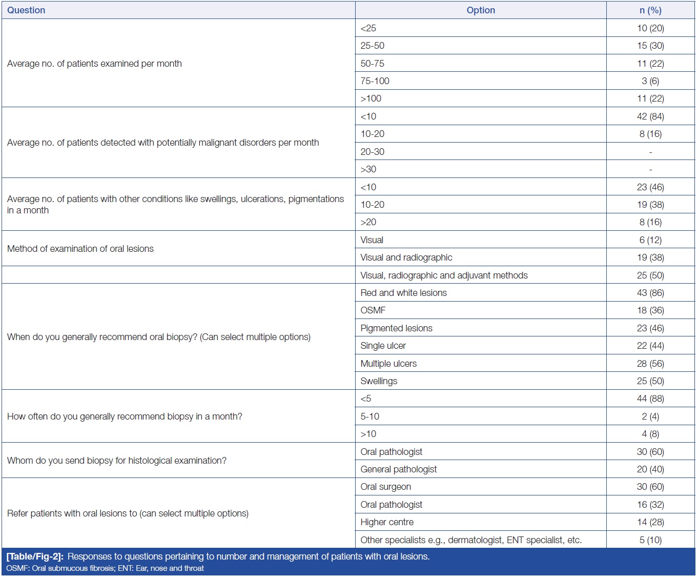Click the 'Red and white lesions' option
Image resolution: width=697 pixels, height=577 pixels.
point(403,293)
